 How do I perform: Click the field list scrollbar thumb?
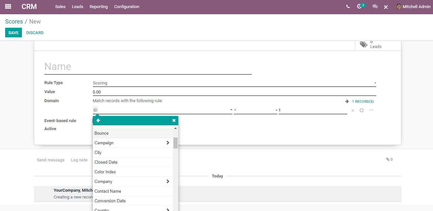click(175, 143)
